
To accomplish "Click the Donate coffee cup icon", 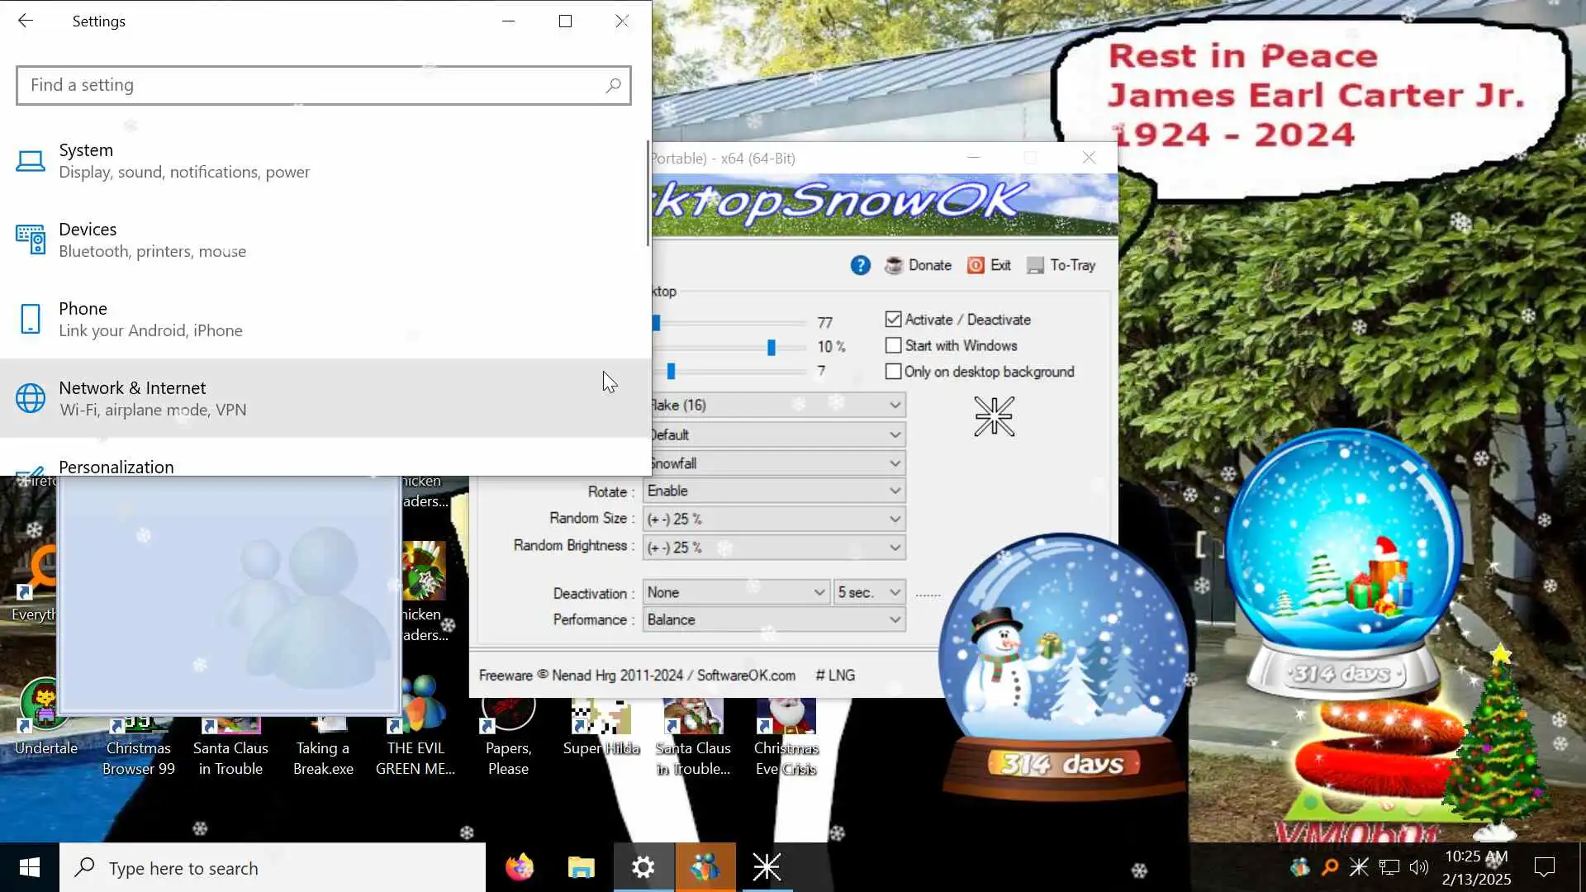I will [x=893, y=265].
